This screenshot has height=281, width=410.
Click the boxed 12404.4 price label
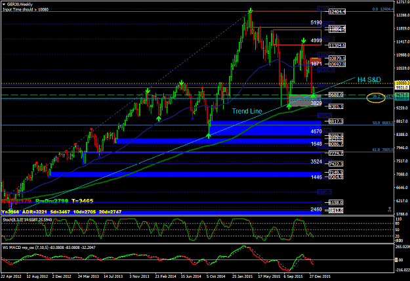click(337, 12)
